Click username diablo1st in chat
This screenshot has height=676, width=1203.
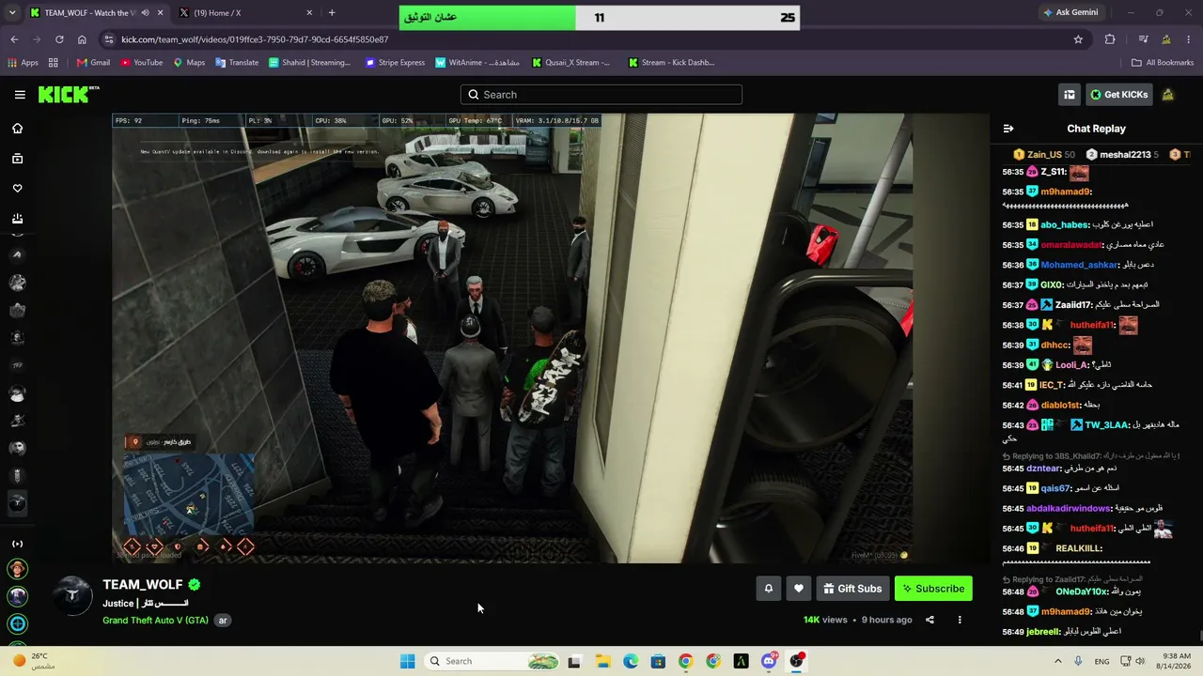(1060, 405)
